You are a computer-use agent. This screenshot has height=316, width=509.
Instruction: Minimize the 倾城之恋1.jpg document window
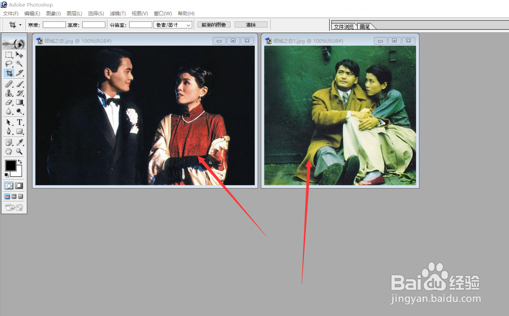pyautogui.click(x=380, y=41)
